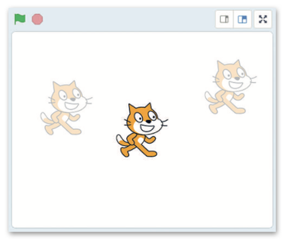Enter full screen stage mode
The height and width of the screenshot is (241, 285).
[x=263, y=20]
